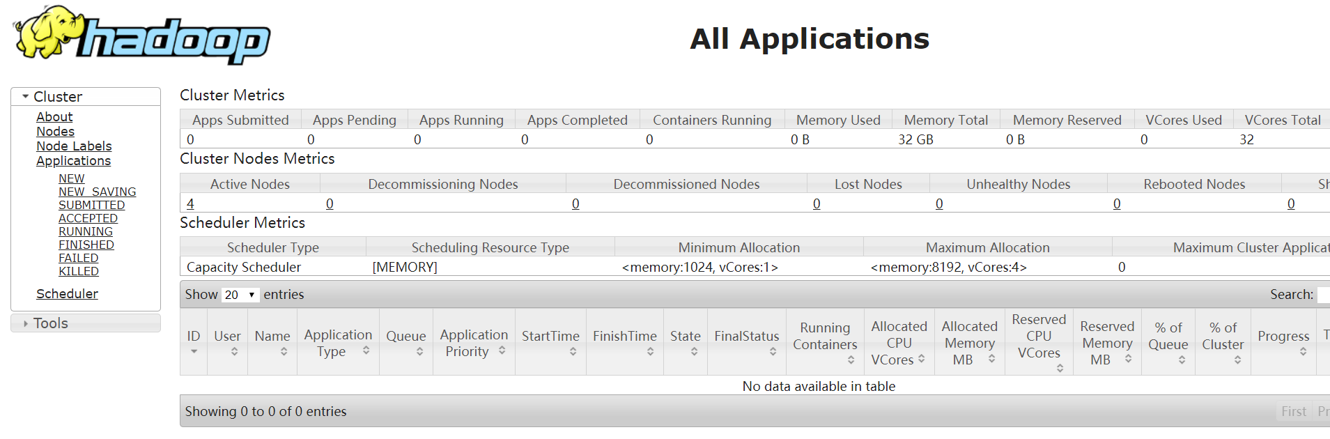
Task: Sort table by Progress column
Action: (1283, 342)
